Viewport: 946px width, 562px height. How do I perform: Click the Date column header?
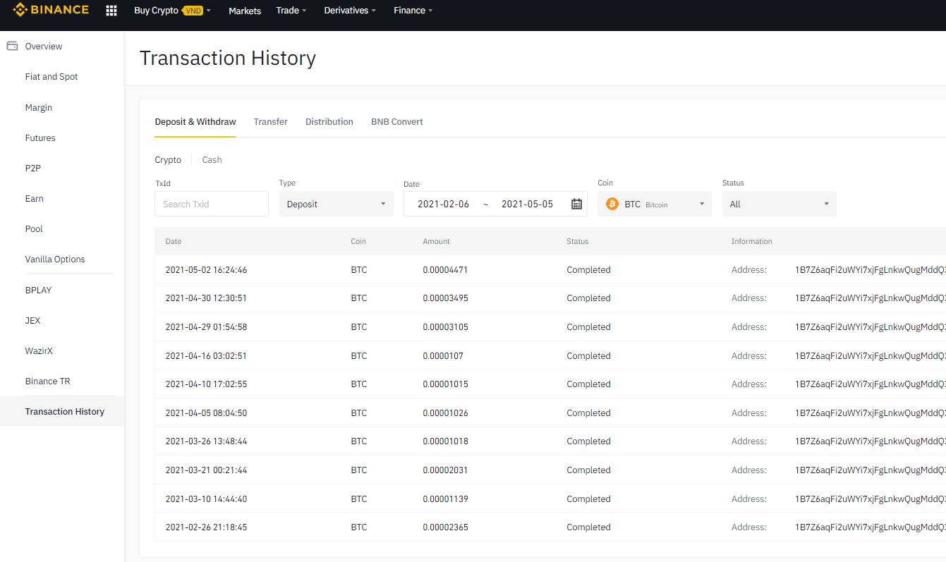174,241
